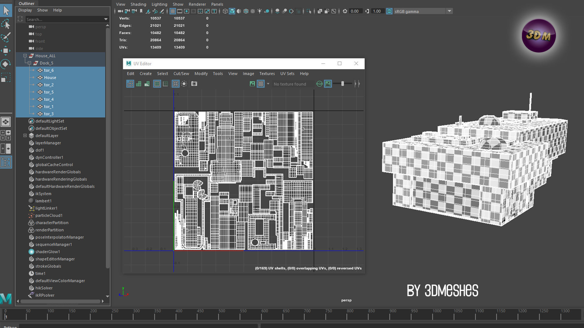Click the use all lights bulb icon
This screenshot has height=328, width=584.
click(259, 11)
